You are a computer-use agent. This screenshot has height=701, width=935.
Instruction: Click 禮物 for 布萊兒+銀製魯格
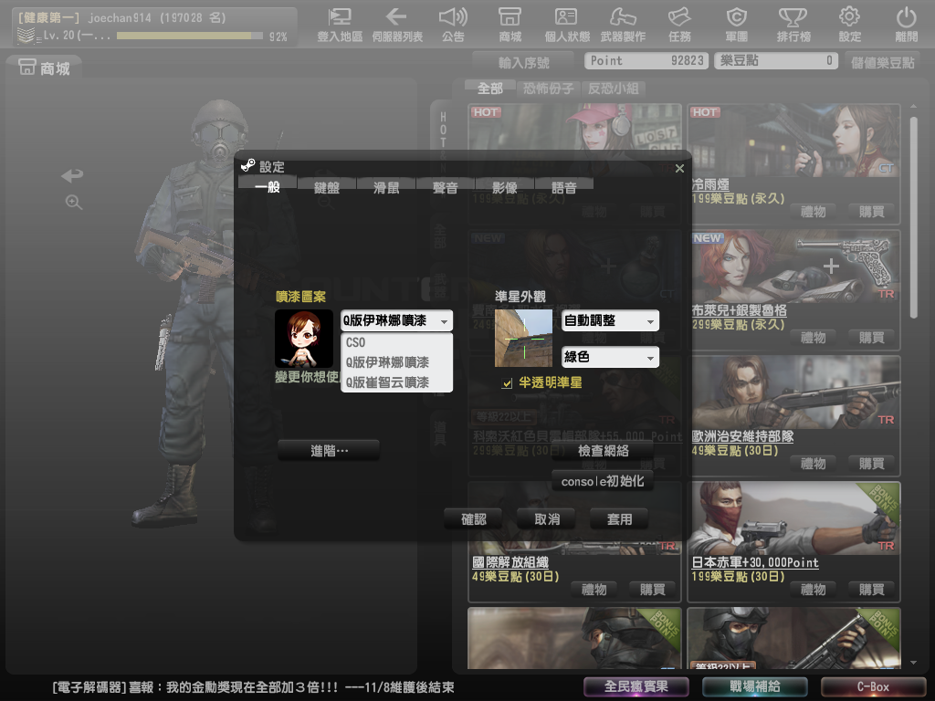(814, 338)
